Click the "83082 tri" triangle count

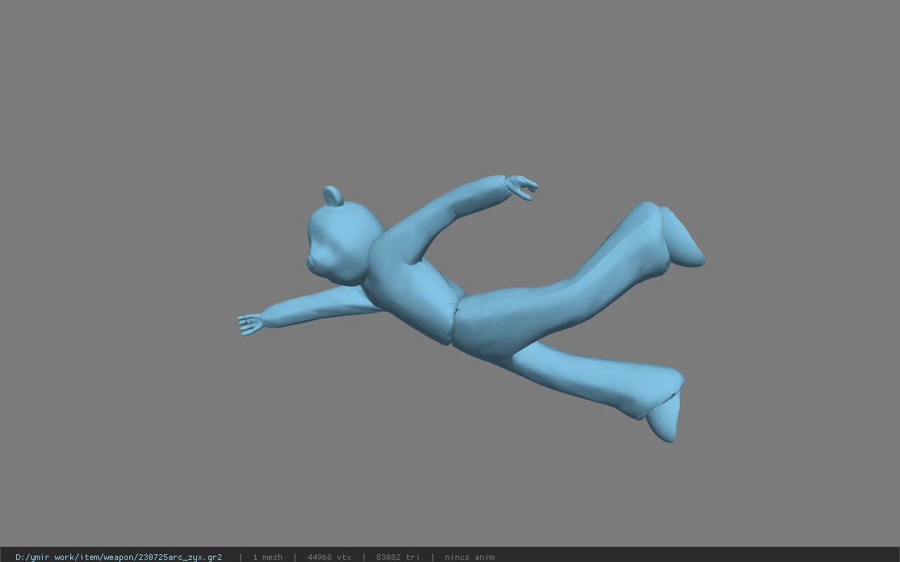tap(398, 557)
